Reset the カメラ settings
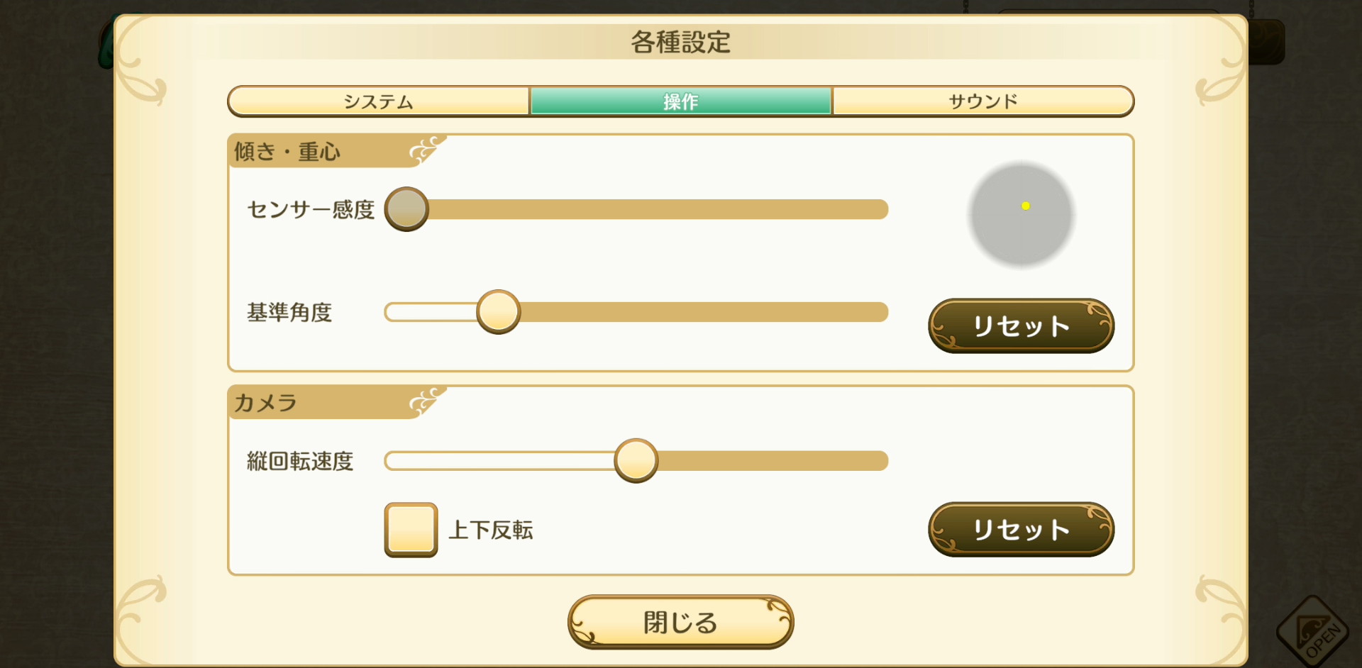The image size is (1362, 668). 1021,530
